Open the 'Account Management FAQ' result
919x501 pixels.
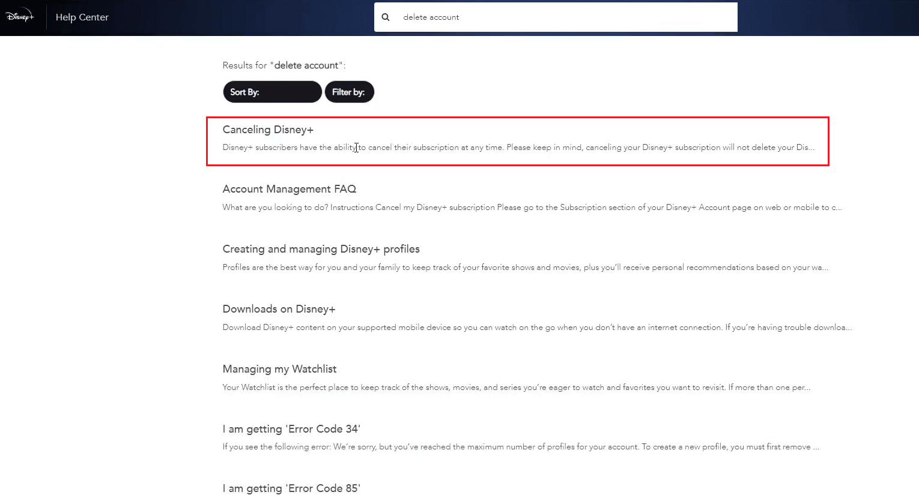(290, 189)
